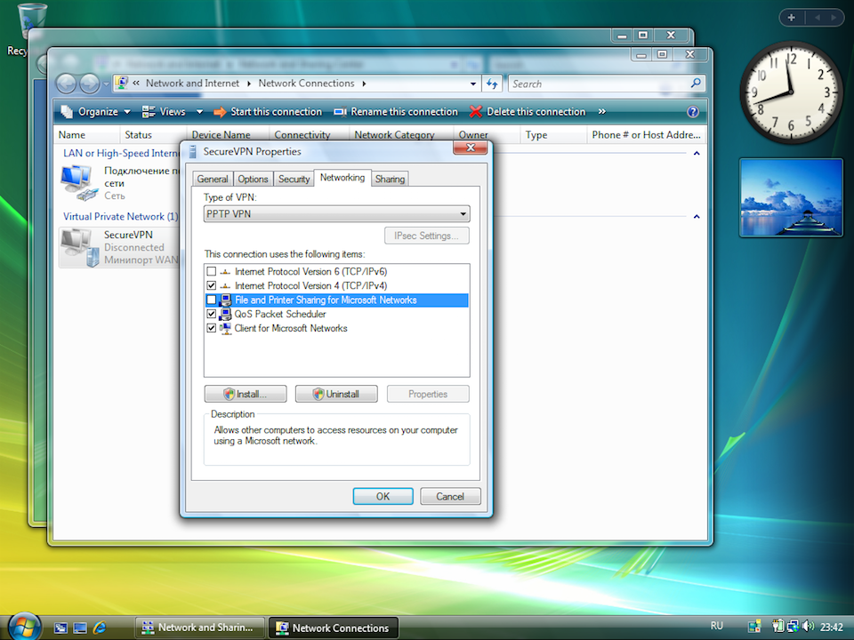Expand the arrow after Network Connections breadcrumb
The width and height of the screenshot is (854, 640).
coord(364,84)
